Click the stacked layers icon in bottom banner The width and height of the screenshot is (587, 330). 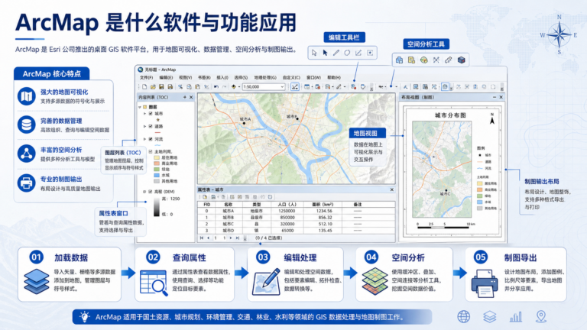tap(490, 317)
